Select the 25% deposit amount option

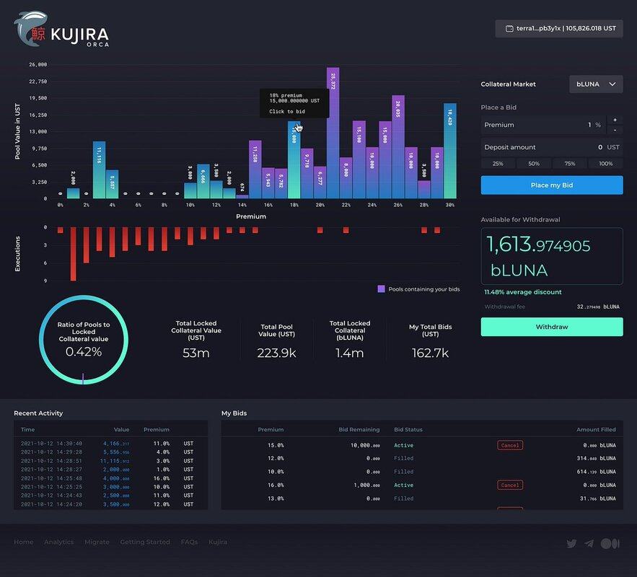click(498, 164)
